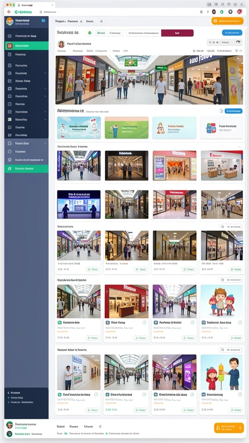Open the green promo card with the blue cup
The width and height of the screenshot is (249, 443).
coord(127,128)
